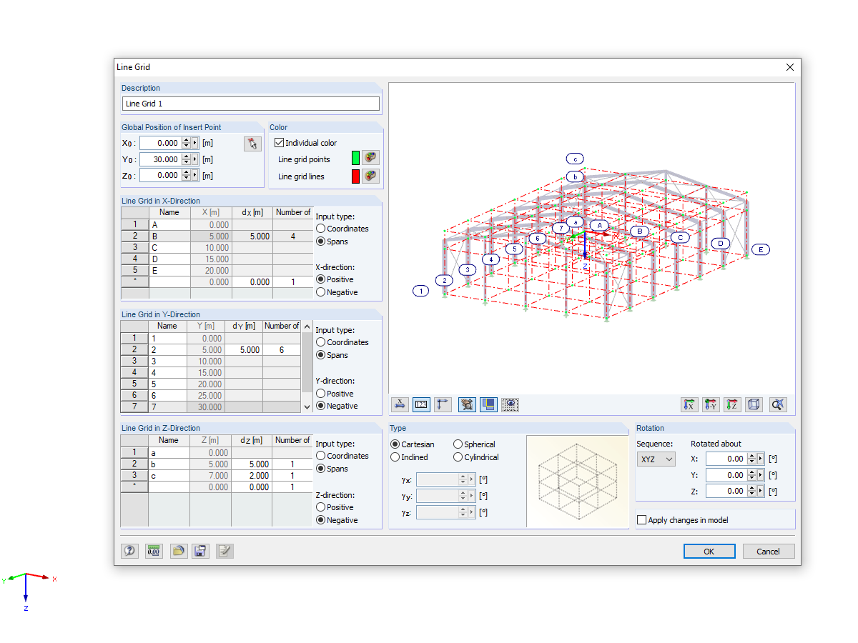Image resolution: width=858 pixels, height=643 pixels.
Task: Edit the description field Line Grid 1
Action: [250, 104]
